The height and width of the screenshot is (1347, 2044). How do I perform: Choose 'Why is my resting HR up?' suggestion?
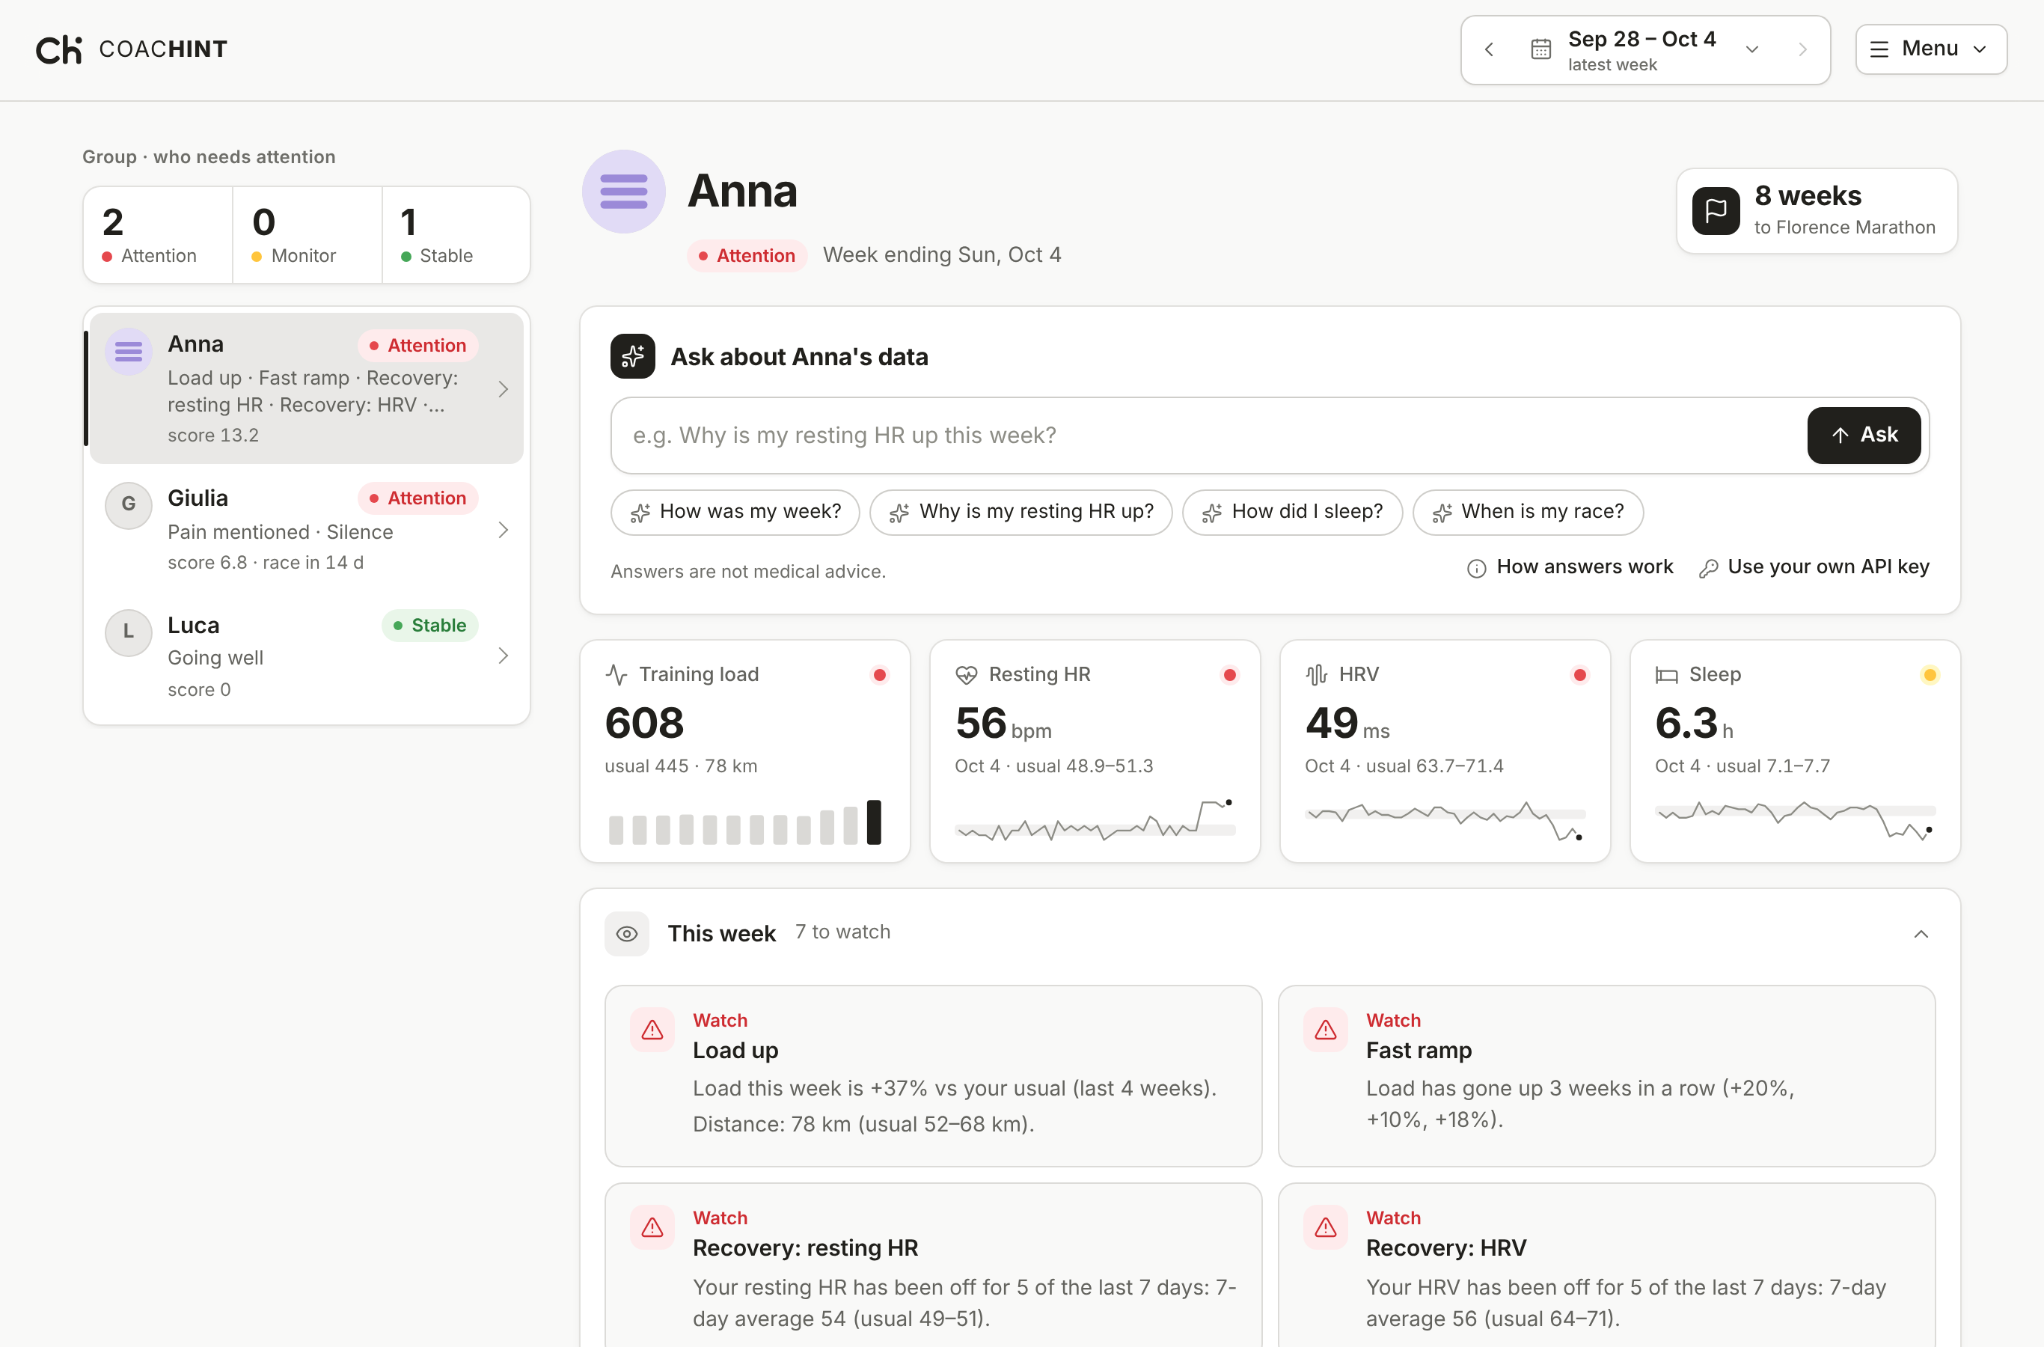click(x=1021, y=512)
